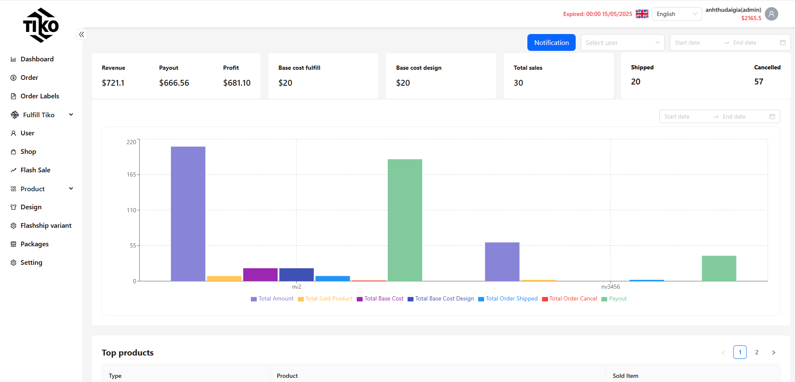The width and height of the screenshot is (795, 382).
Task: Click nv3456 purple Total Amount bar
Action: pyautogui.click(x=502, y=262)
